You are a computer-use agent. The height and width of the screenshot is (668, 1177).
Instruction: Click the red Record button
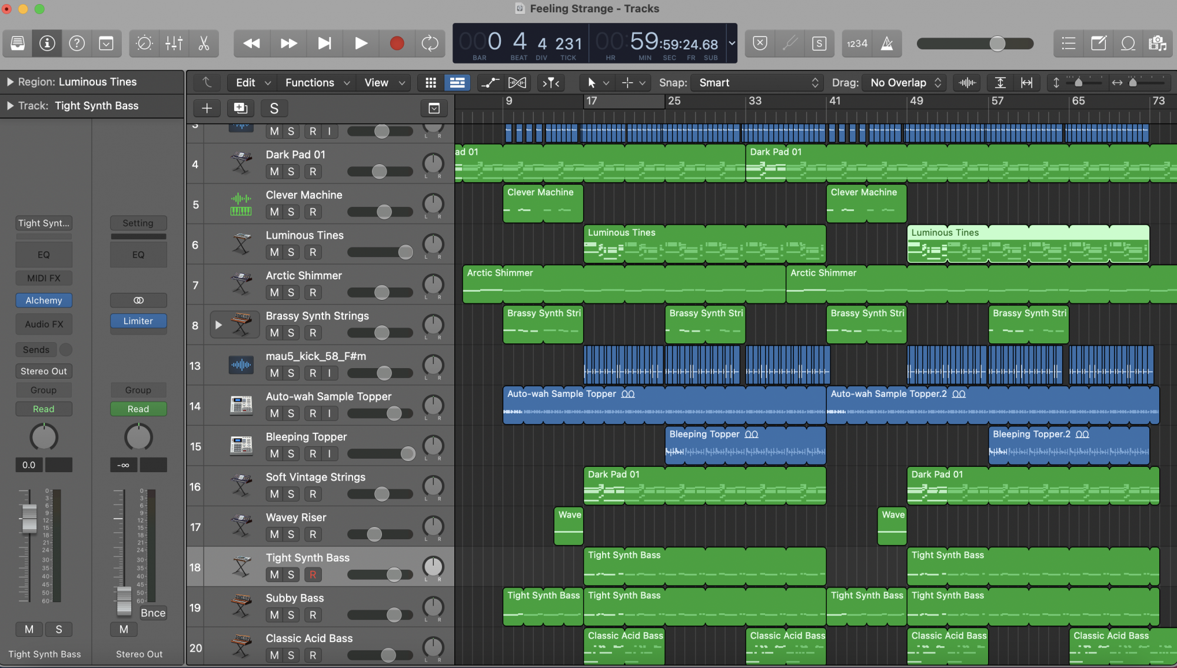(397, 44)
